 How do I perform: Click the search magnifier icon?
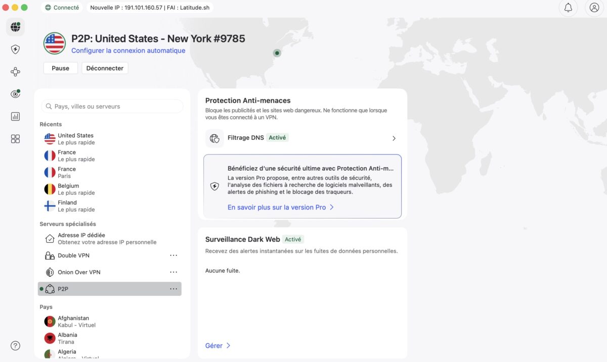tap(49, 107)
